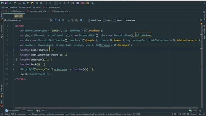Click the {...} placeholder after getAllChannels(channel)
The height and width of the screenshot is (116, 206).
pyautogui.click(x=64, y=55)
